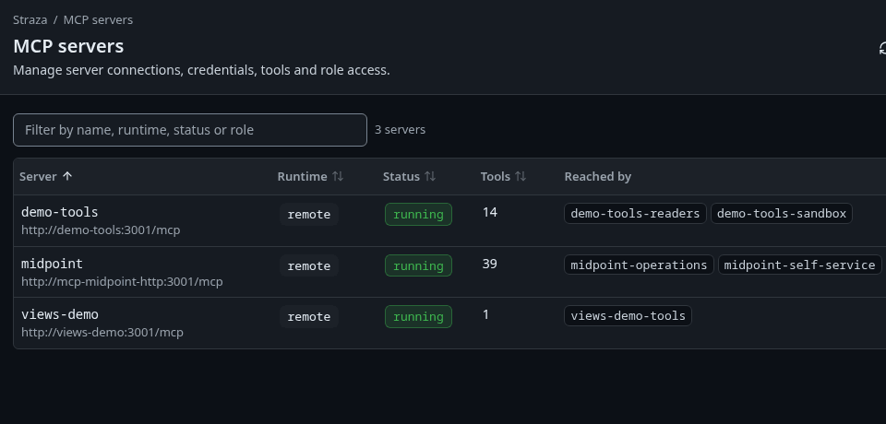Image resolution: width=886 pixels, height=424 pixels.
Task: Click remote runtime badge for demo-tools
Action: [309, 215]
